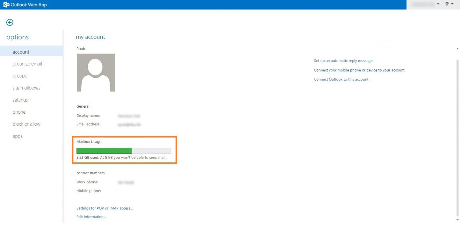Select account in the options sidebar

(x=21, y=52)
